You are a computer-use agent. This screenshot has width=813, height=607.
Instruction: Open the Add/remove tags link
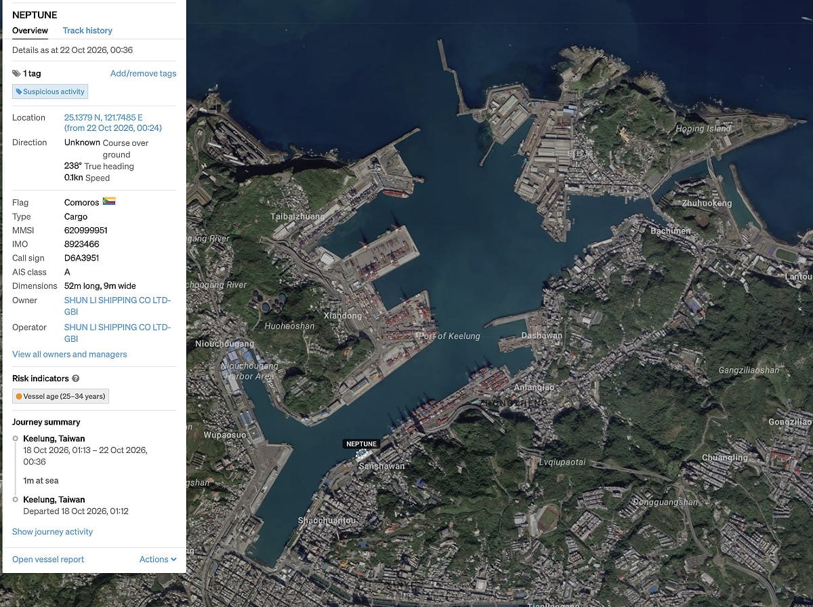click(x=143, y=73)
